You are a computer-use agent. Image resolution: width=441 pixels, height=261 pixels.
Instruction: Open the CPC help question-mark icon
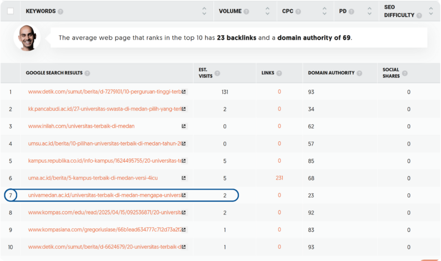click(298, 12)
